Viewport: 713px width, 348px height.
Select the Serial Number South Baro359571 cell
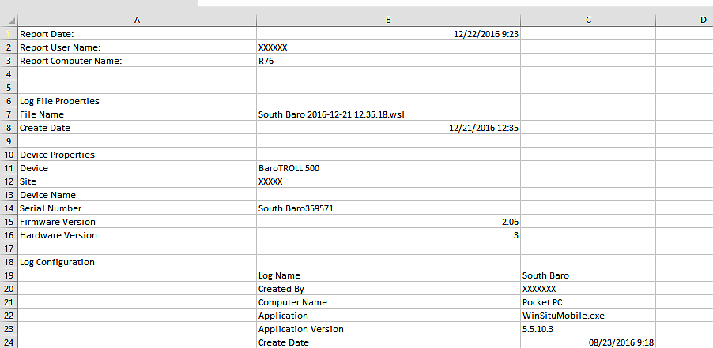(x=388, y=208)
